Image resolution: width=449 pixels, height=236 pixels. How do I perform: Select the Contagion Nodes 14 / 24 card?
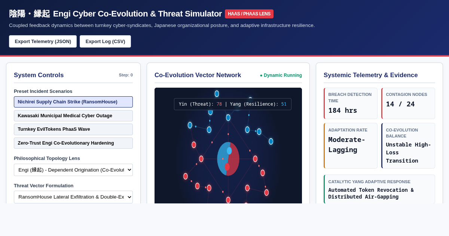(408, 103)
